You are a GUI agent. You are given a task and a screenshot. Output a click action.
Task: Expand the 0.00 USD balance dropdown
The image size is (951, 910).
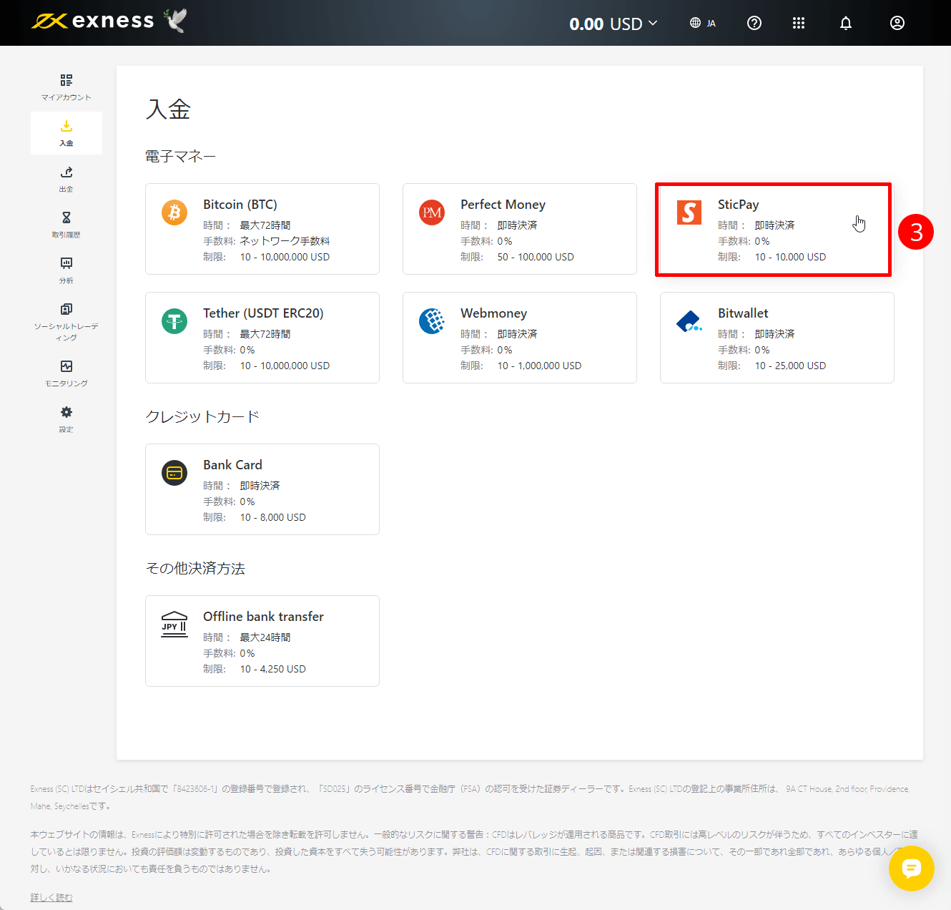pyautogui.click(x=614, y=23)
